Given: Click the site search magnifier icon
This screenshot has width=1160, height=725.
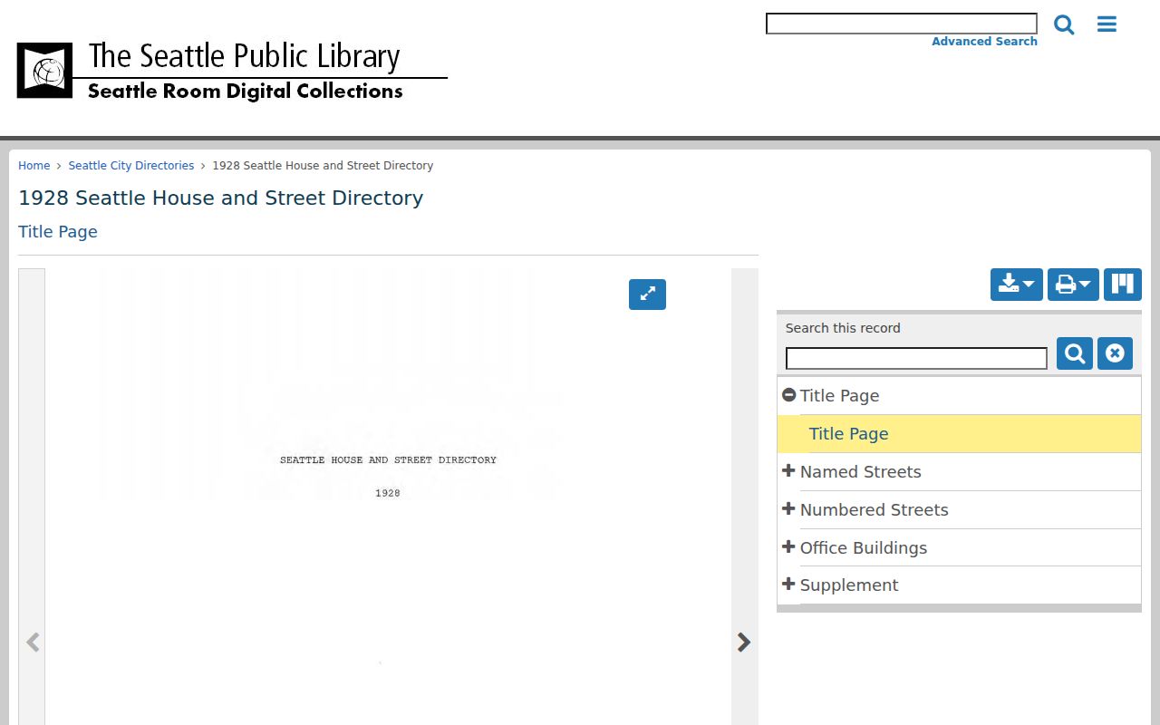Looking at the screenshot, I should 1064,24.
